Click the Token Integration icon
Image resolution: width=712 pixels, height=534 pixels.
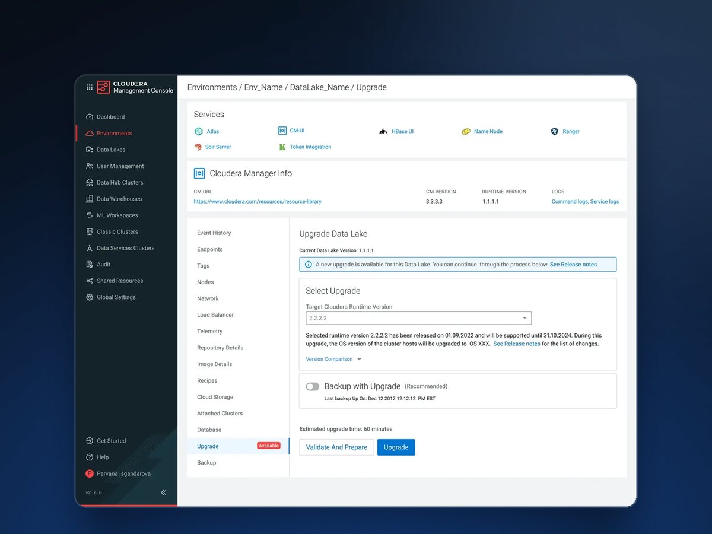[x=282, y=147]
